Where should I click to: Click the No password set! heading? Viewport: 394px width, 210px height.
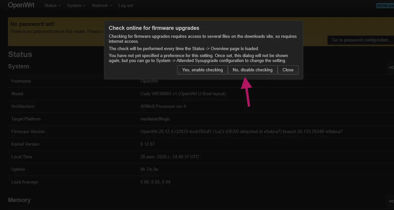coord(33,24)
